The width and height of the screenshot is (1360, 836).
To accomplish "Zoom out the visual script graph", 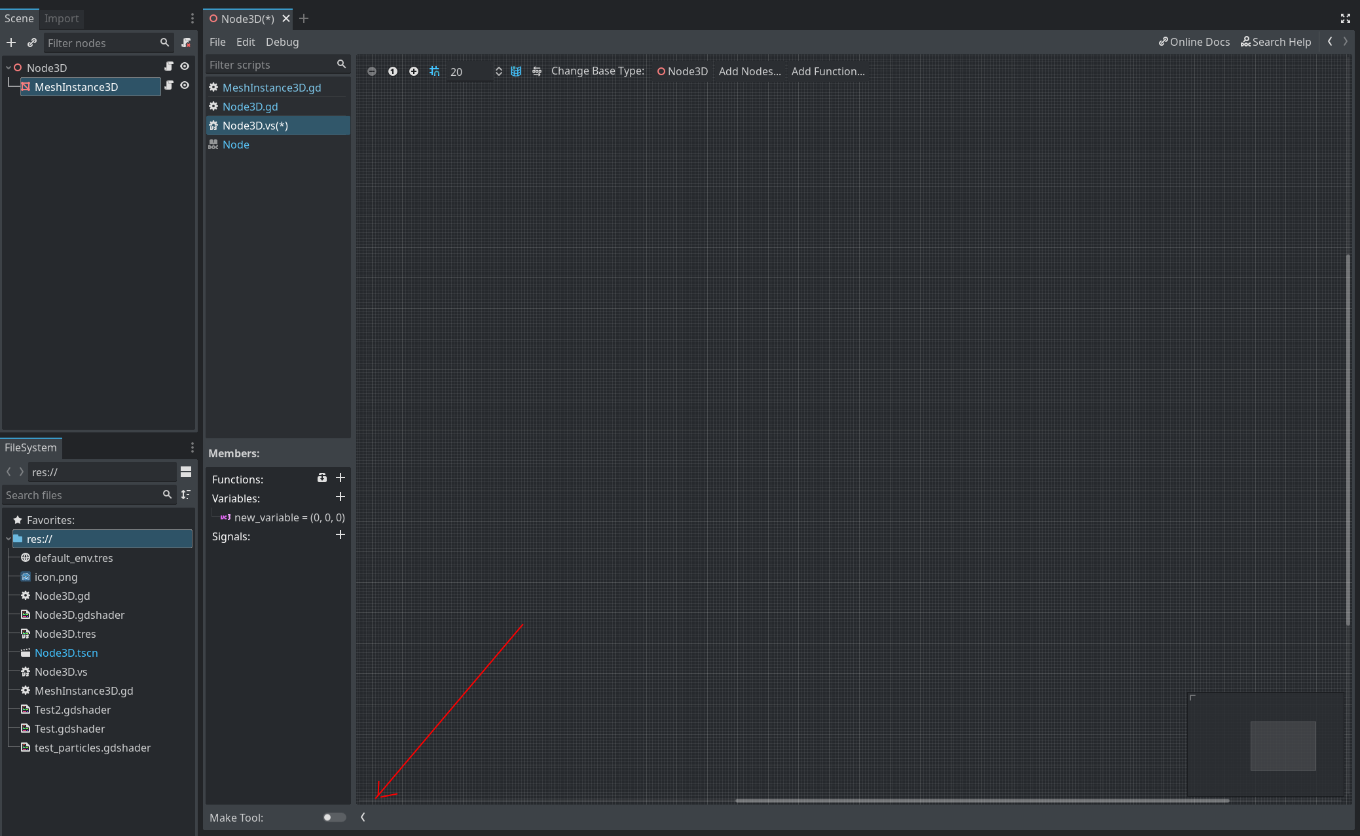I will click(x=372, y=71).
